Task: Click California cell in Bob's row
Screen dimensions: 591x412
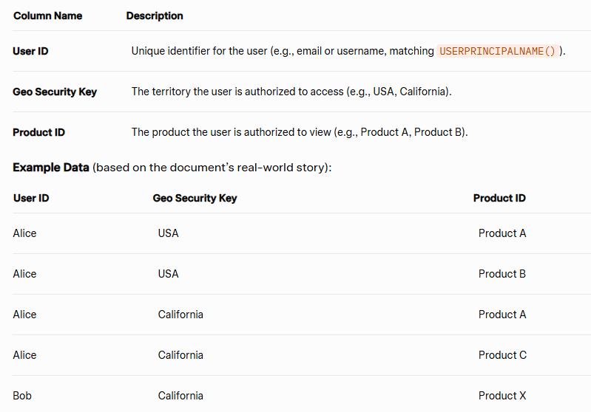Action: coord(180,396)
